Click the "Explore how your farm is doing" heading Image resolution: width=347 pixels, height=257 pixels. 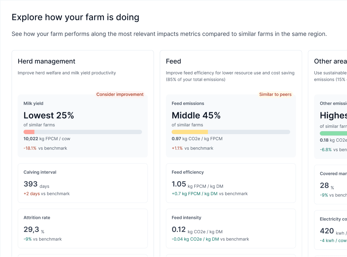tap(75, 17)
